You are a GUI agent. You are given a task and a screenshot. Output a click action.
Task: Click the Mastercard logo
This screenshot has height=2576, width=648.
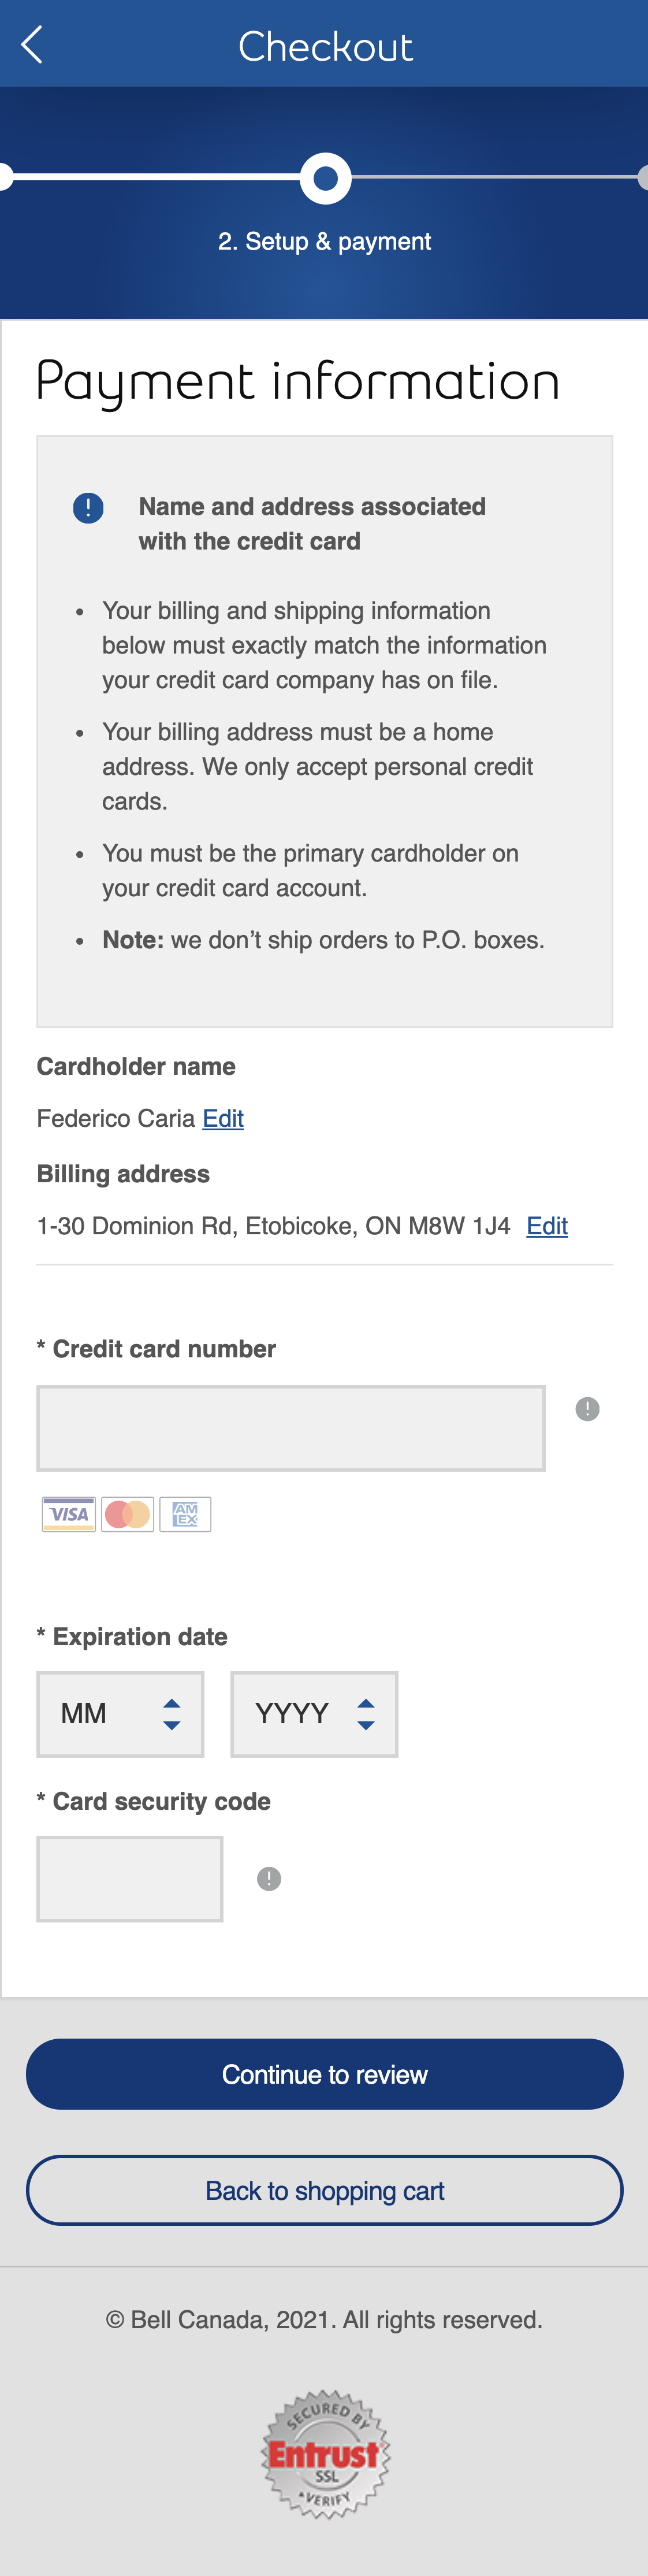[128, 1514]
